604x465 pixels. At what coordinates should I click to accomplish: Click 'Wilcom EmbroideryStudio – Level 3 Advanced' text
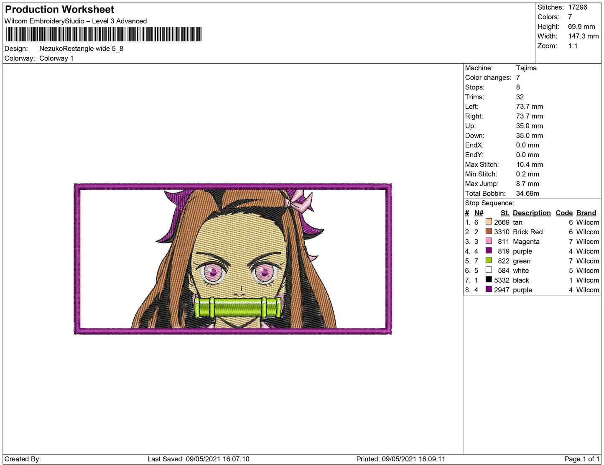(76, 21)
